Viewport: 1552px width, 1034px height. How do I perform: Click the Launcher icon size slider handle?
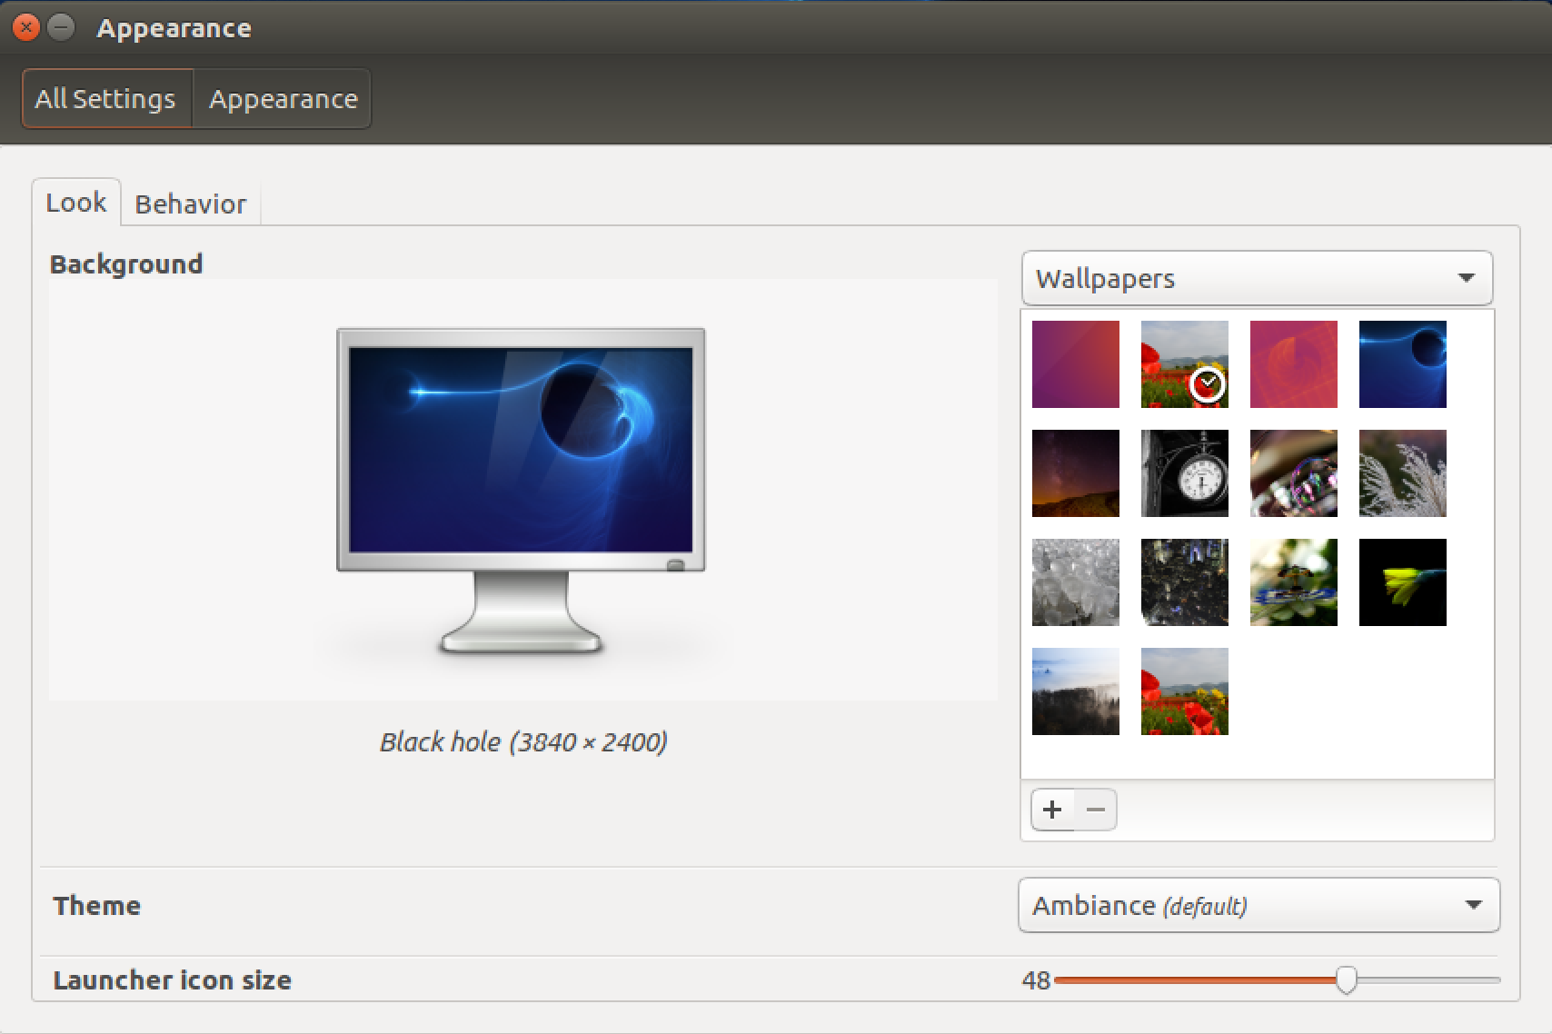point(1346,979)
